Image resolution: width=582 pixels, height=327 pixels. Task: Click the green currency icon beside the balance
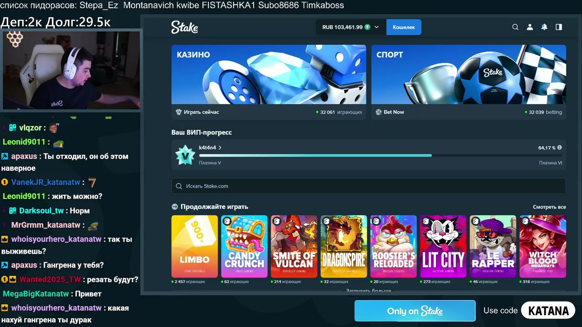(x=367, y=27)
